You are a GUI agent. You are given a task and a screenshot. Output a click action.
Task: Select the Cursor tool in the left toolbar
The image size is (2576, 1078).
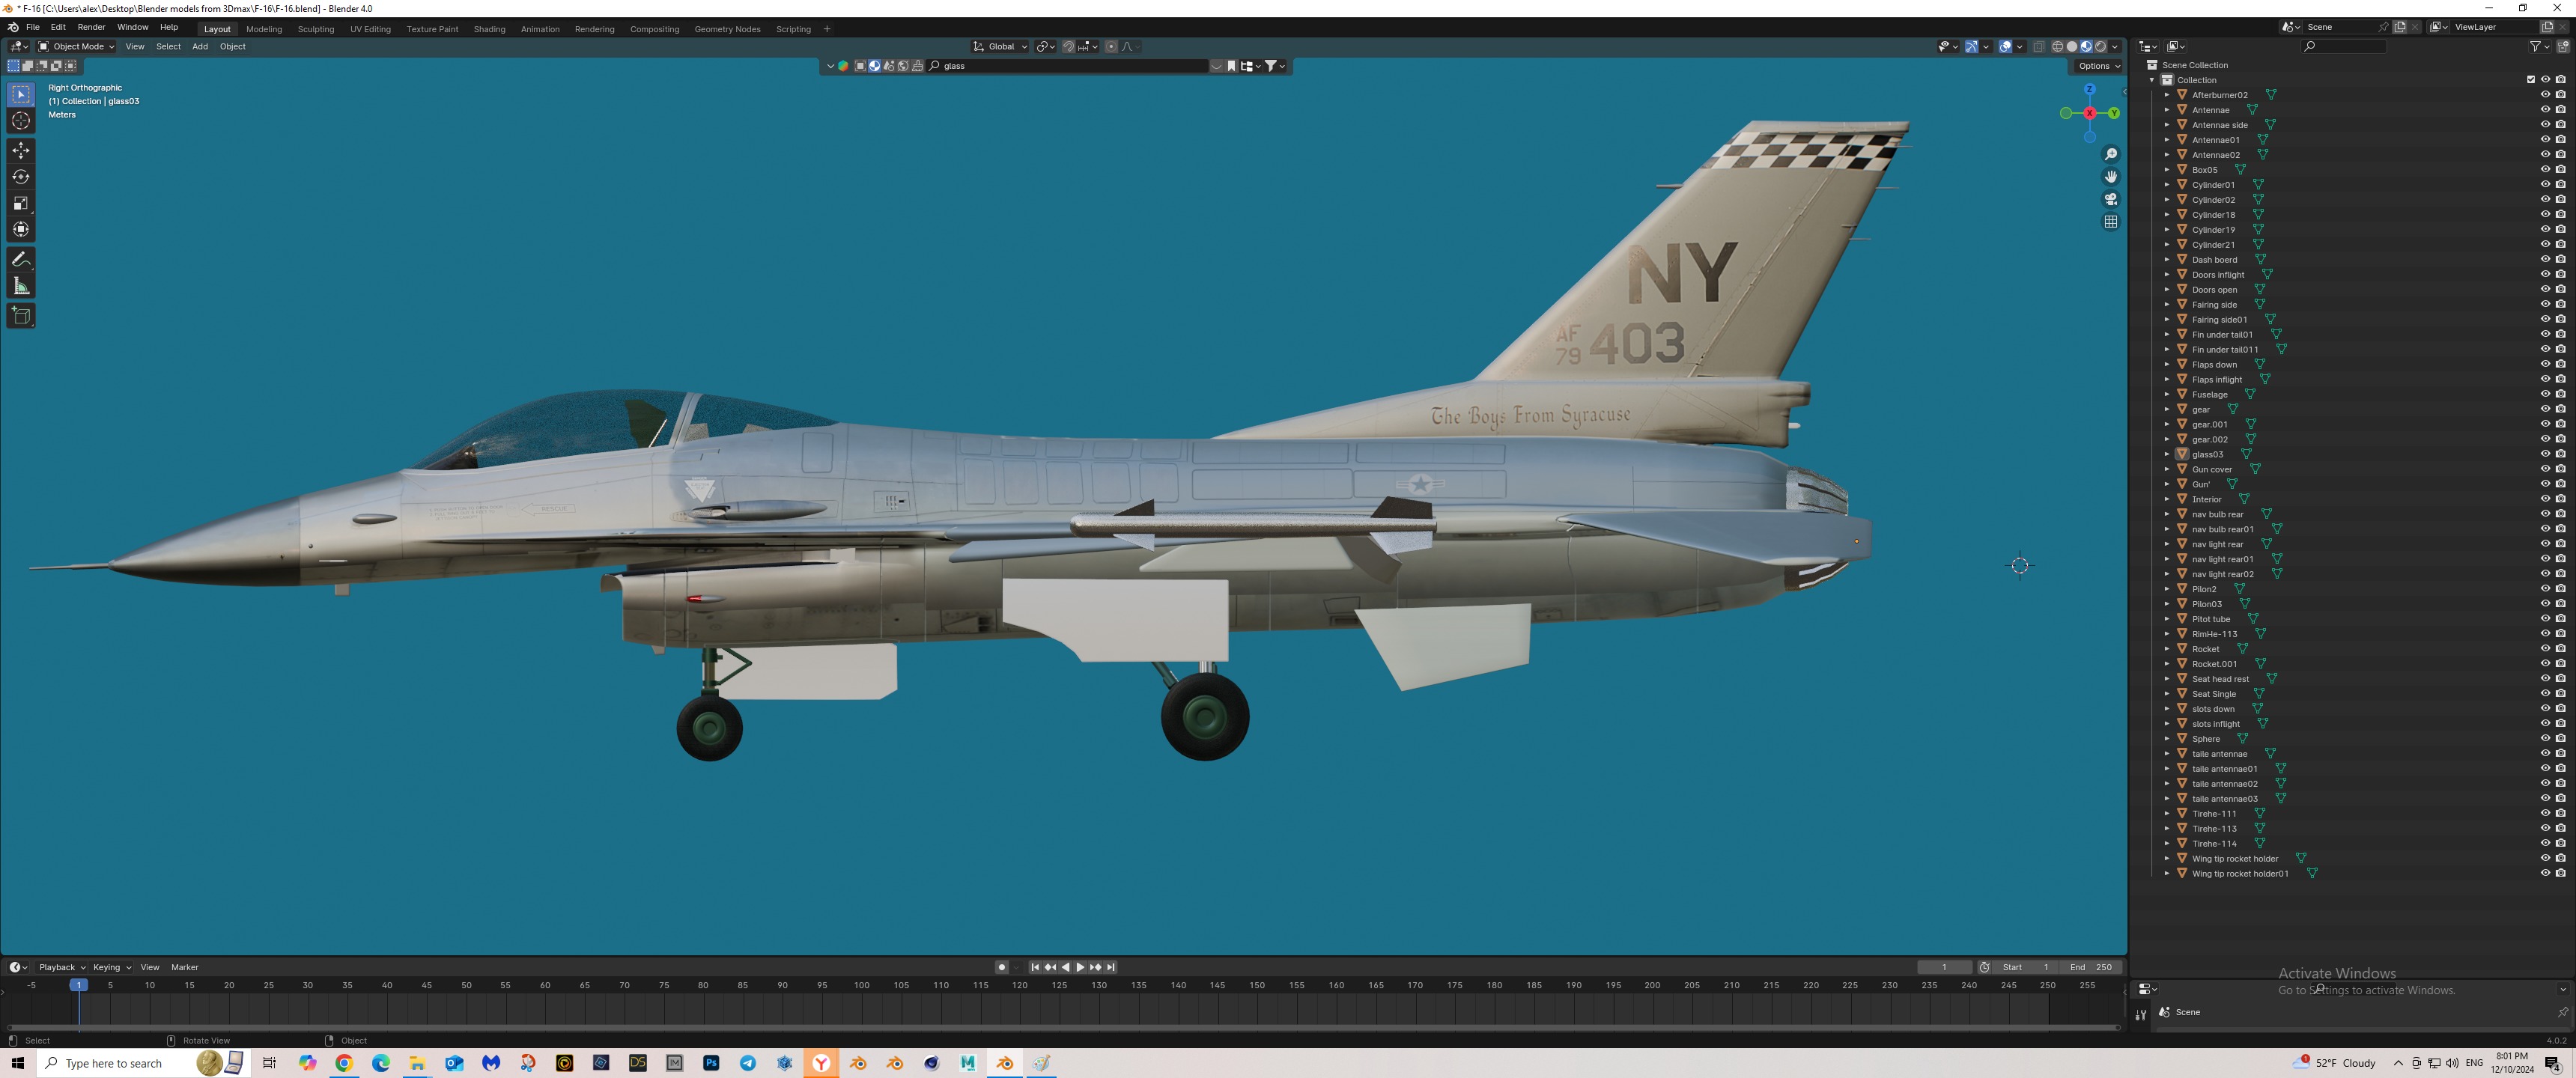(21, 121)
